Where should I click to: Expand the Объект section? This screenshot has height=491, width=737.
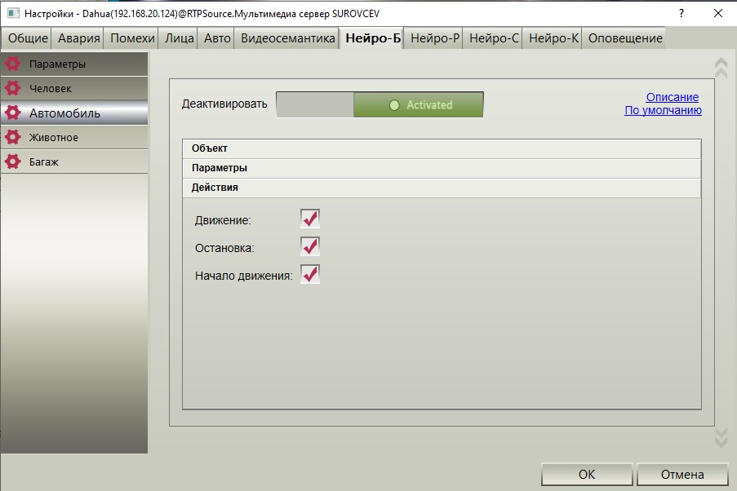[x=442, y=148]
